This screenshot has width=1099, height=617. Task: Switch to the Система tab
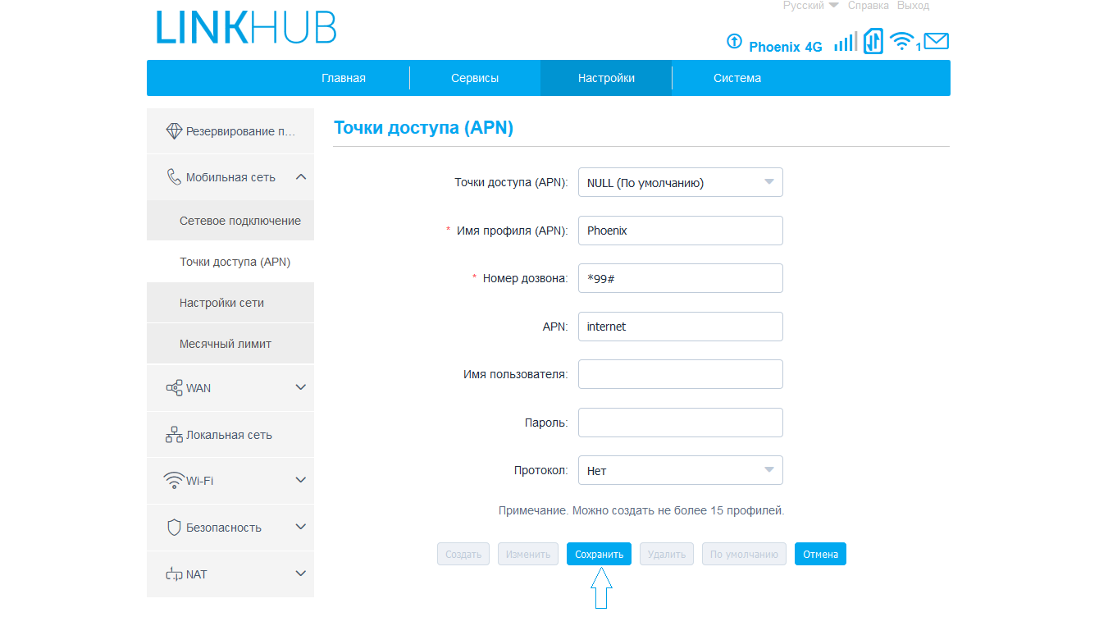pos(737,78)
